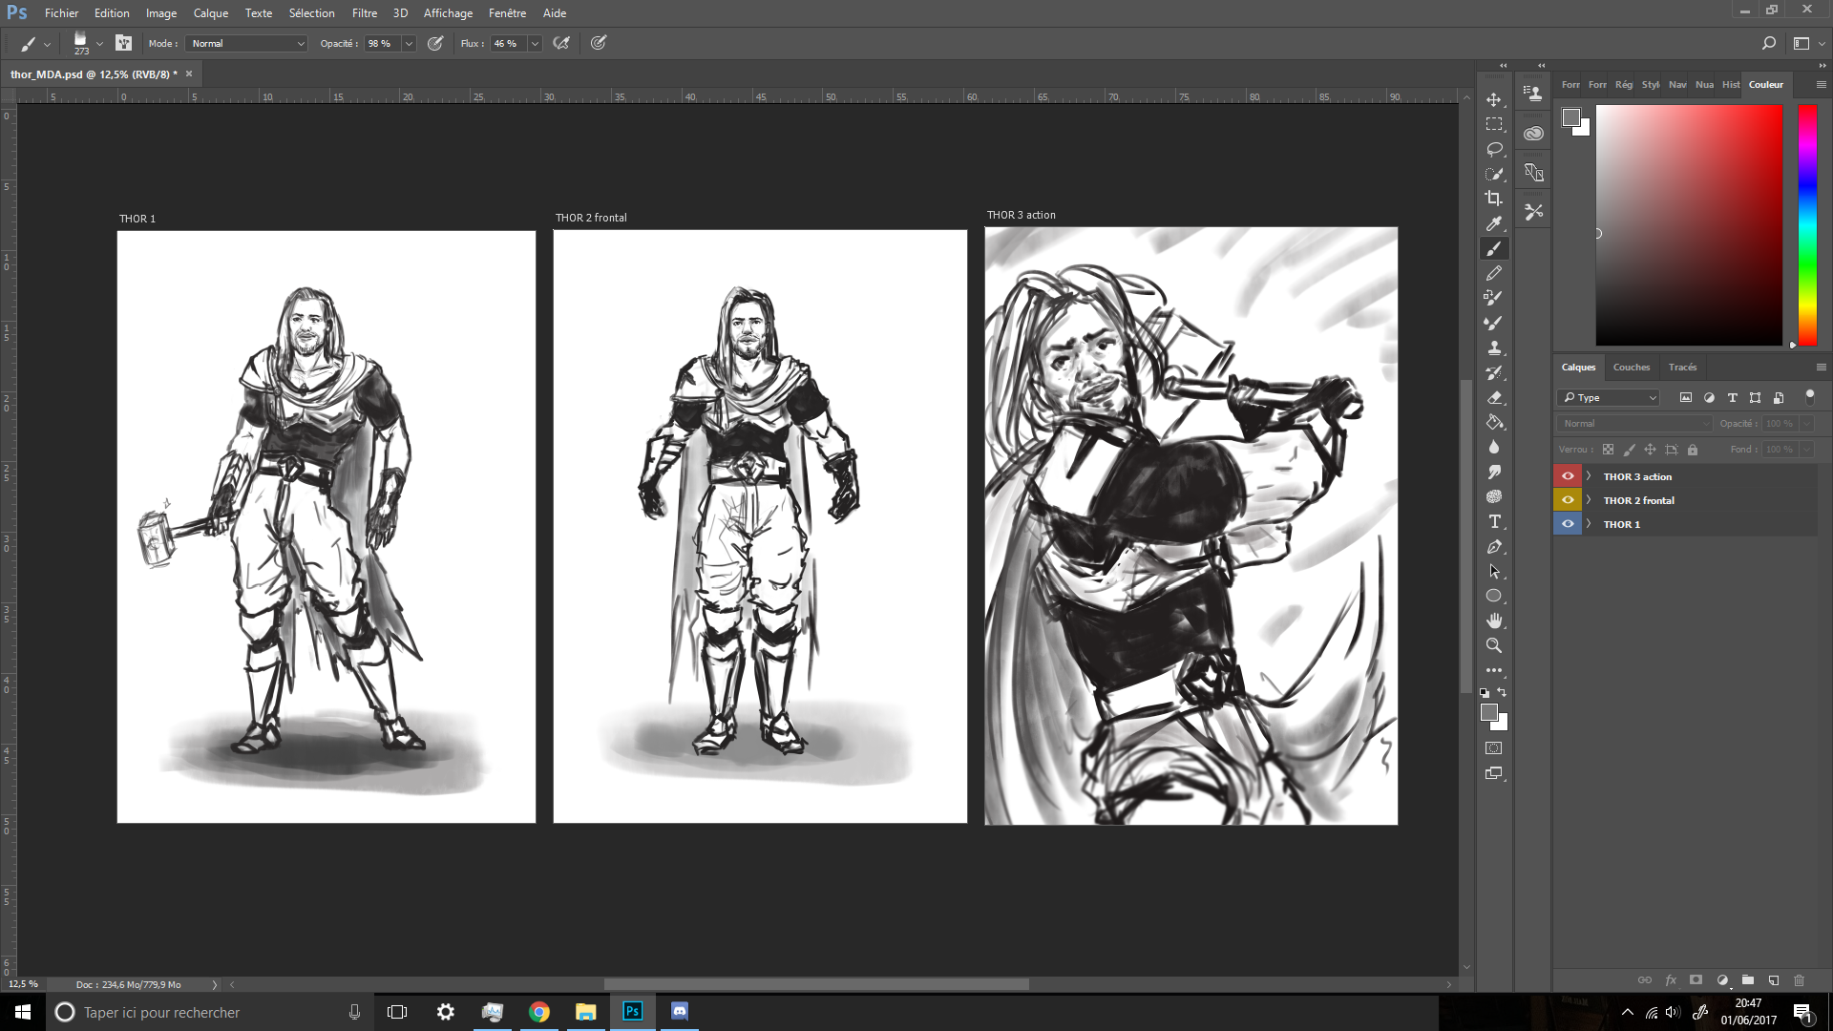This screenshot has height=1031, width=1833.
Task: Open the blend mode dropdown Normal
Action: (x=1633, y=423)
